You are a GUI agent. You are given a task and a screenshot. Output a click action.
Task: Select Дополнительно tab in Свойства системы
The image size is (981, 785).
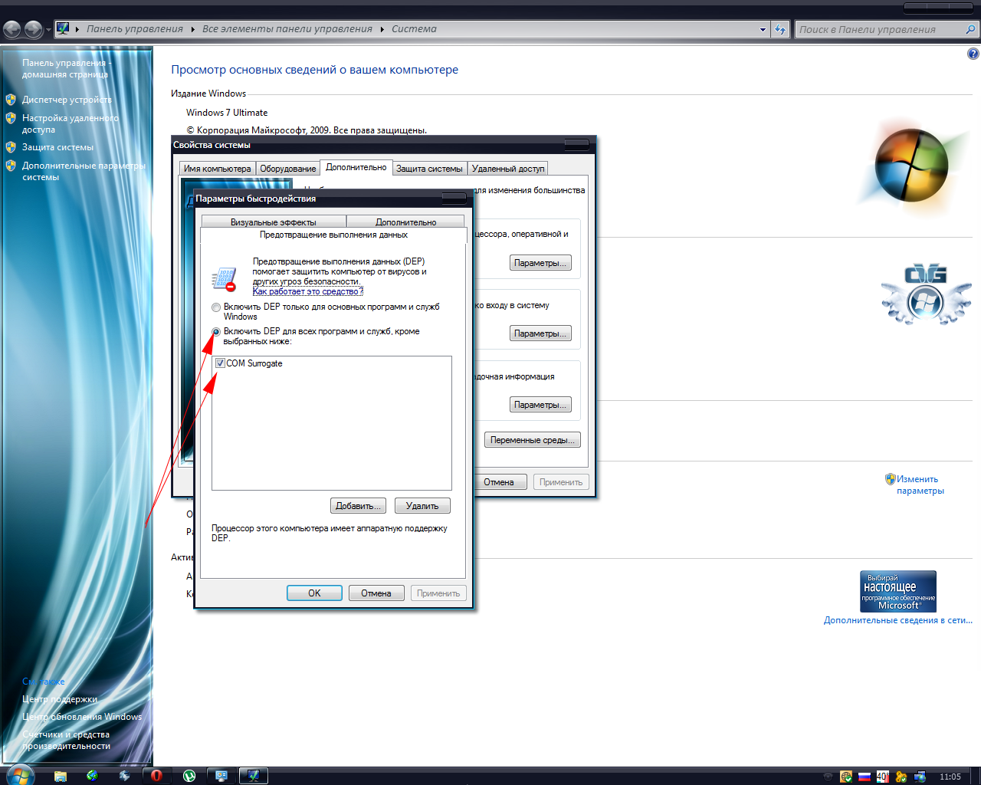[x=356, y=167]
